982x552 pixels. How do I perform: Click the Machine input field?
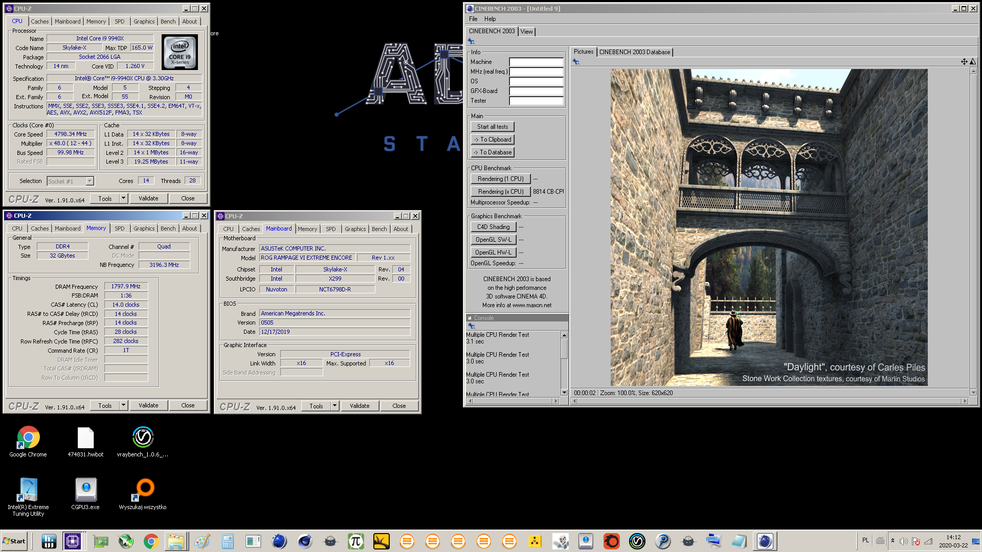point(536,62)
